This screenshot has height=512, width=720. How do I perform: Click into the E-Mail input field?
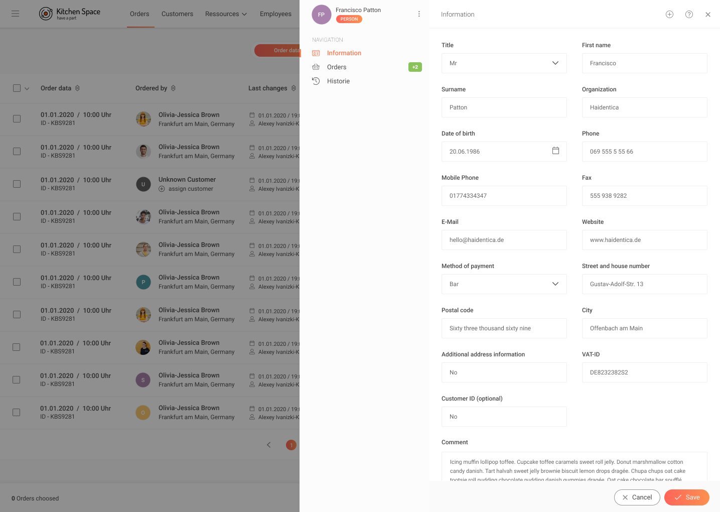pos(504,240)
